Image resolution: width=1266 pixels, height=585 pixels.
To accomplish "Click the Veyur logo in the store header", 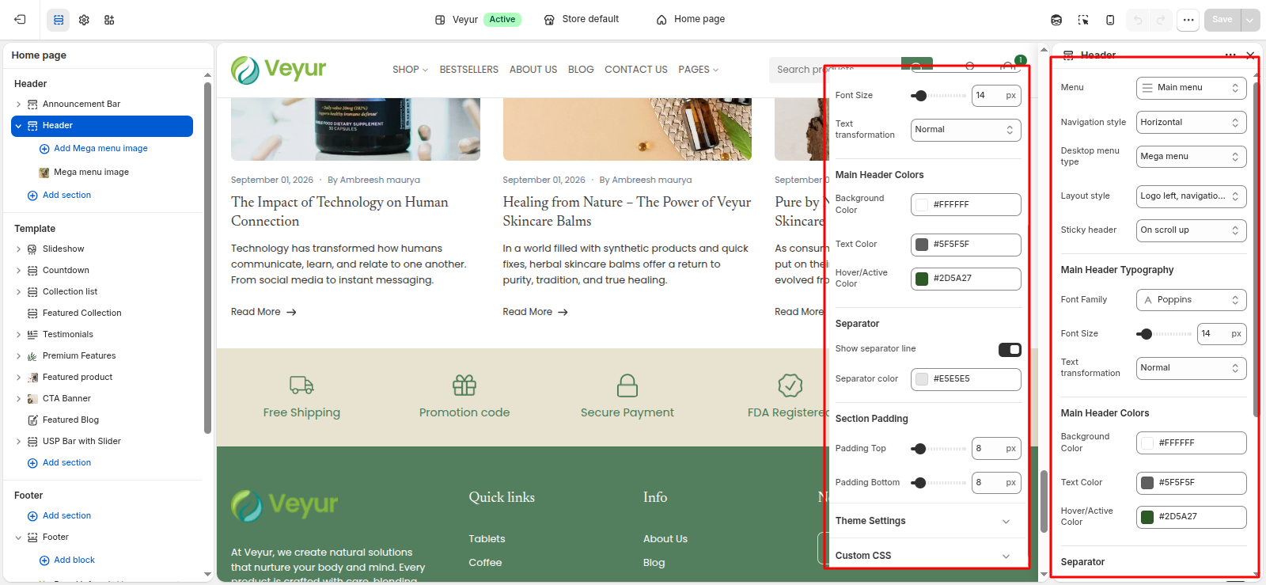I will tap(279, 70).
